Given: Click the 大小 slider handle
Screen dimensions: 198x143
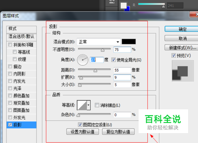Looking at the screenshot, I should pyautogui.click(x=80, y=85).
